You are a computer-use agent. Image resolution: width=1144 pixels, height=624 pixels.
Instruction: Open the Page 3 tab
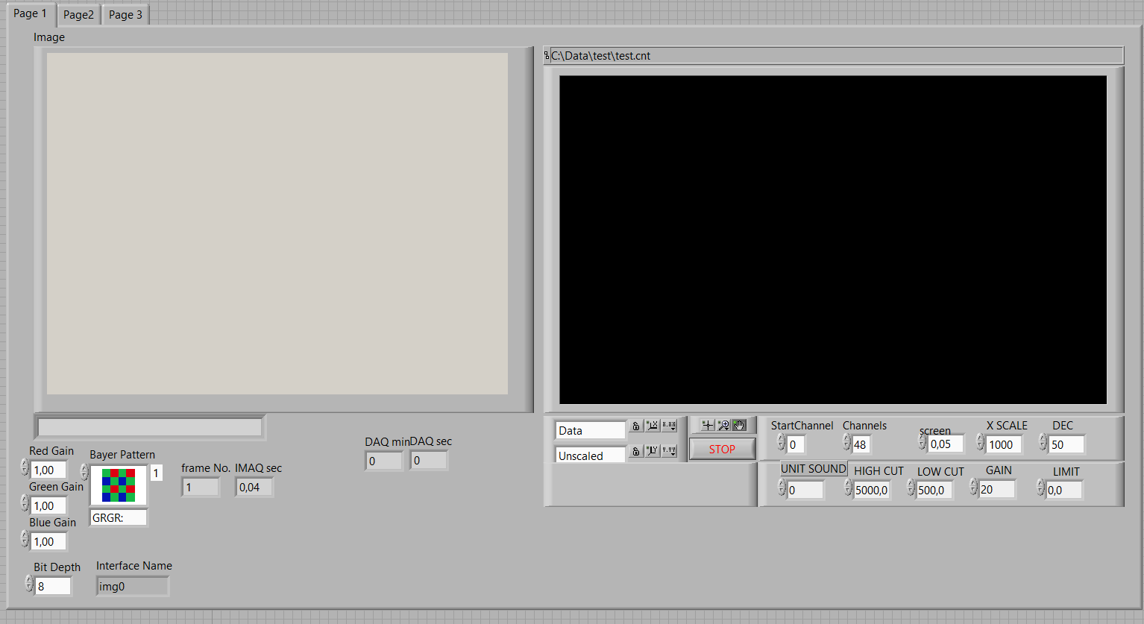coord(125,15)
